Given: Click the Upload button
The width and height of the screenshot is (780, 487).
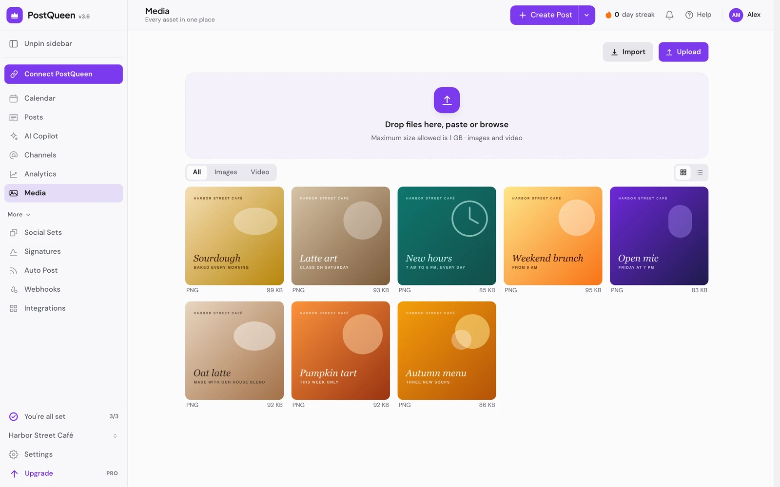Looking at the screenshot, I should (x=683, y=52).
